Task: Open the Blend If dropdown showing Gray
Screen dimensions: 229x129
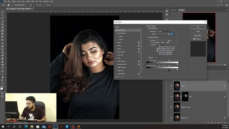Action: [x=157, y=58]
